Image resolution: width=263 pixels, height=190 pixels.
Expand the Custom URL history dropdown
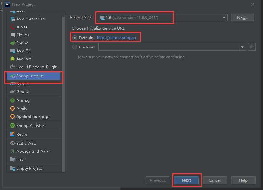pyautogui.click(x=242, y=47)
